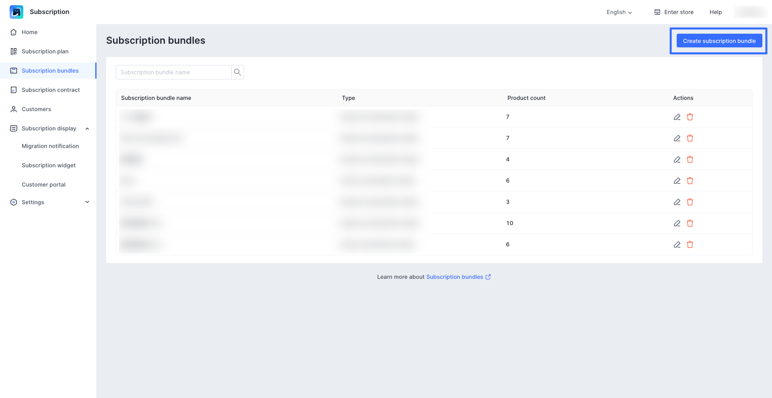Open Subscription contract in sidebar
Image resolution: width=772 pixels, height=398 pixels.
[51, 90]
